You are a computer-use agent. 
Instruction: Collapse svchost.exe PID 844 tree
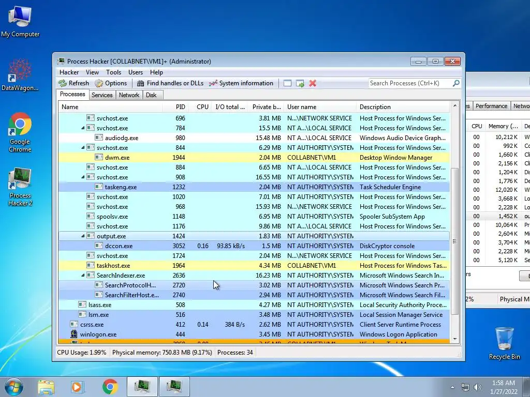point(83,147)
